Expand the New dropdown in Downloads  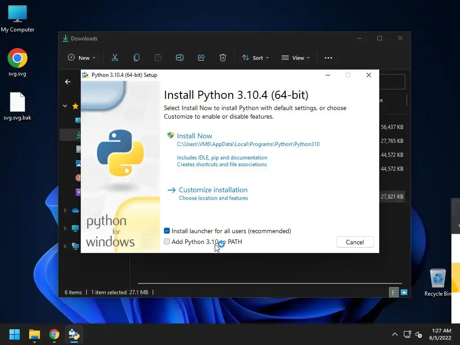[82, 58]
